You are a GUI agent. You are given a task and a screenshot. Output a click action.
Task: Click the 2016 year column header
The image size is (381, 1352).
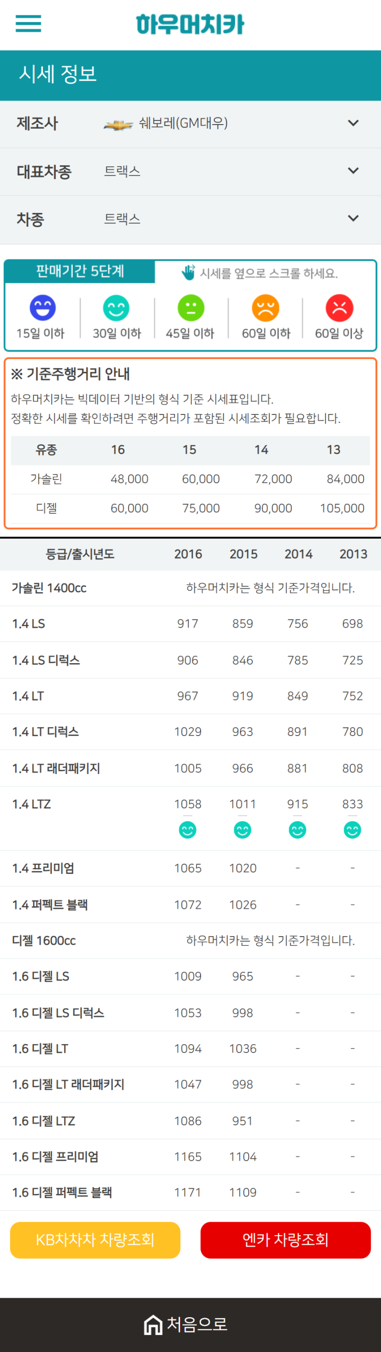[188, 554]
